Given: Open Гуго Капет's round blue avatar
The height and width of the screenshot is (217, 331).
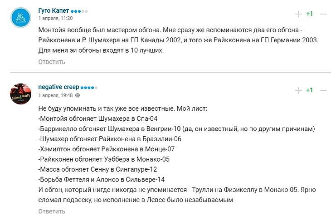Looking at the screenshot, I should [x=21, y=18].
